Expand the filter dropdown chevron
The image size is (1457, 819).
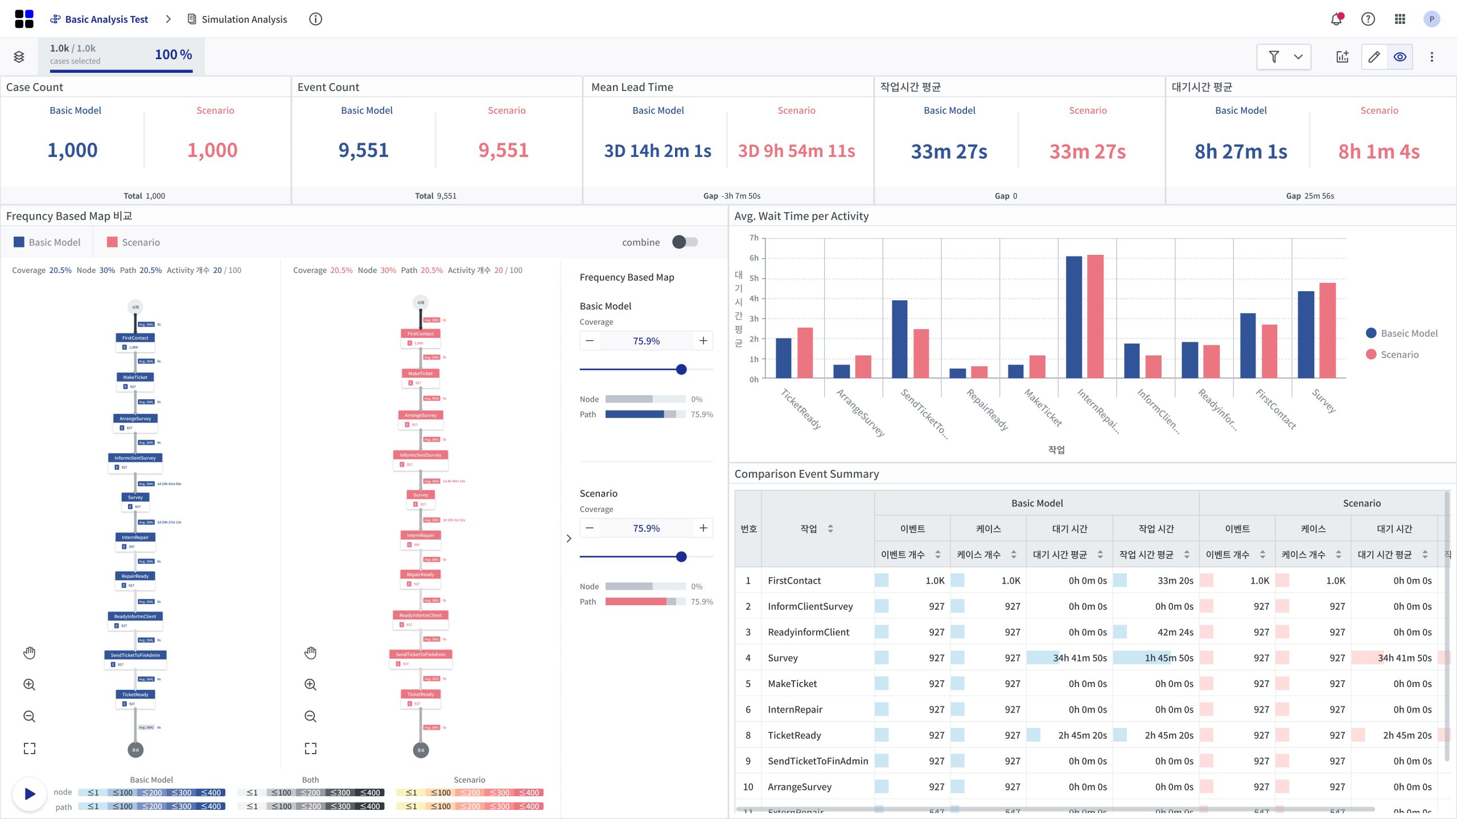tap(1298, 56)
